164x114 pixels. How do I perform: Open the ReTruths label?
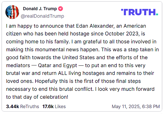click(x=30, y=106)
